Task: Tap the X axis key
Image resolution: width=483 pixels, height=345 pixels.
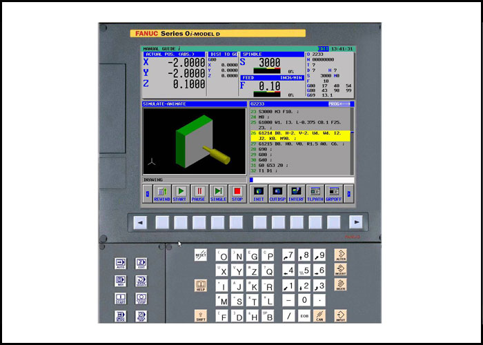Action: click(x=221, y=270)
